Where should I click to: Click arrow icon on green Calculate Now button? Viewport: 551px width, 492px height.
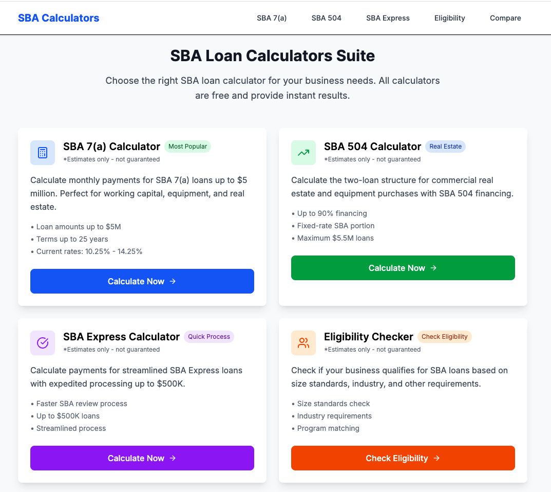pos(433,268)
